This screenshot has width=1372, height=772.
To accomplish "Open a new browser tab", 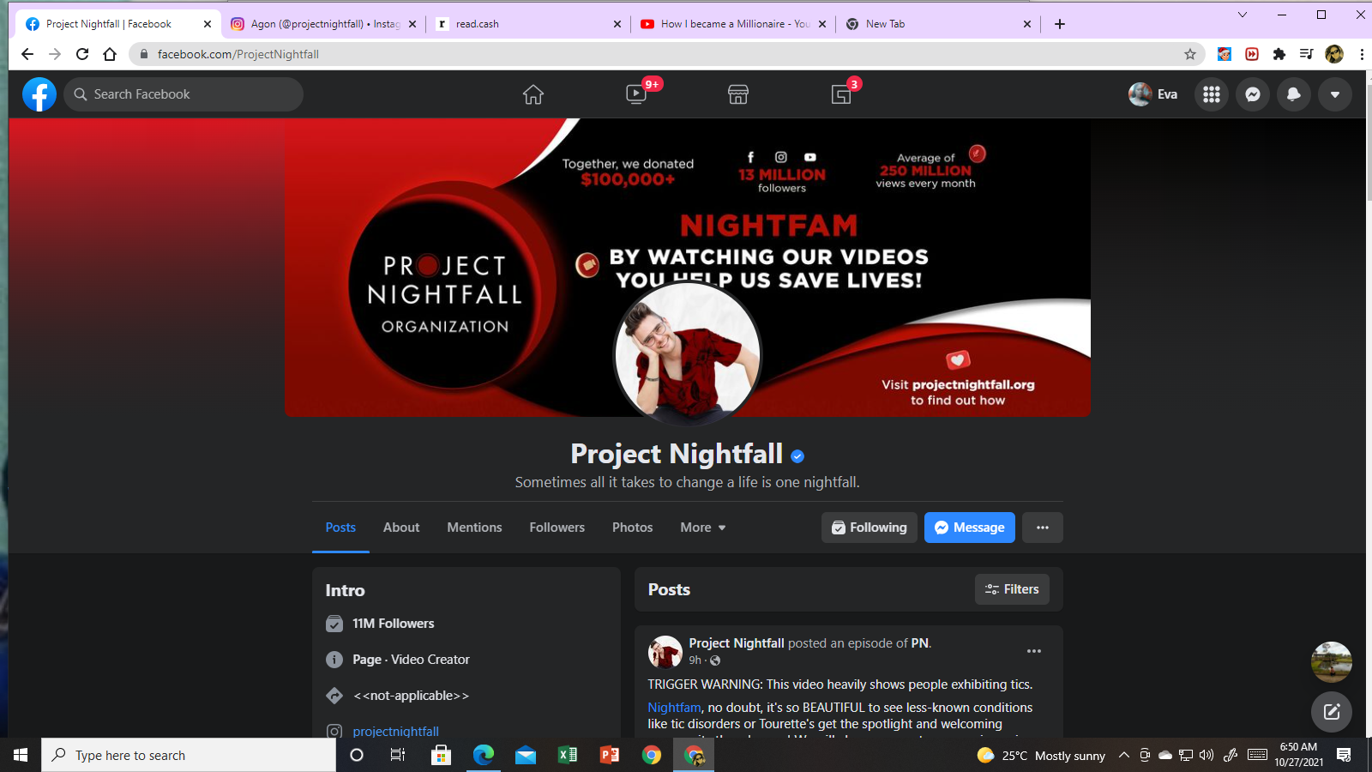I will (x=1060, y=24).
